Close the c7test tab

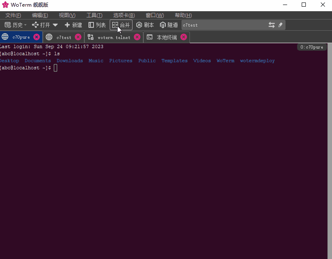click(78, 37)
